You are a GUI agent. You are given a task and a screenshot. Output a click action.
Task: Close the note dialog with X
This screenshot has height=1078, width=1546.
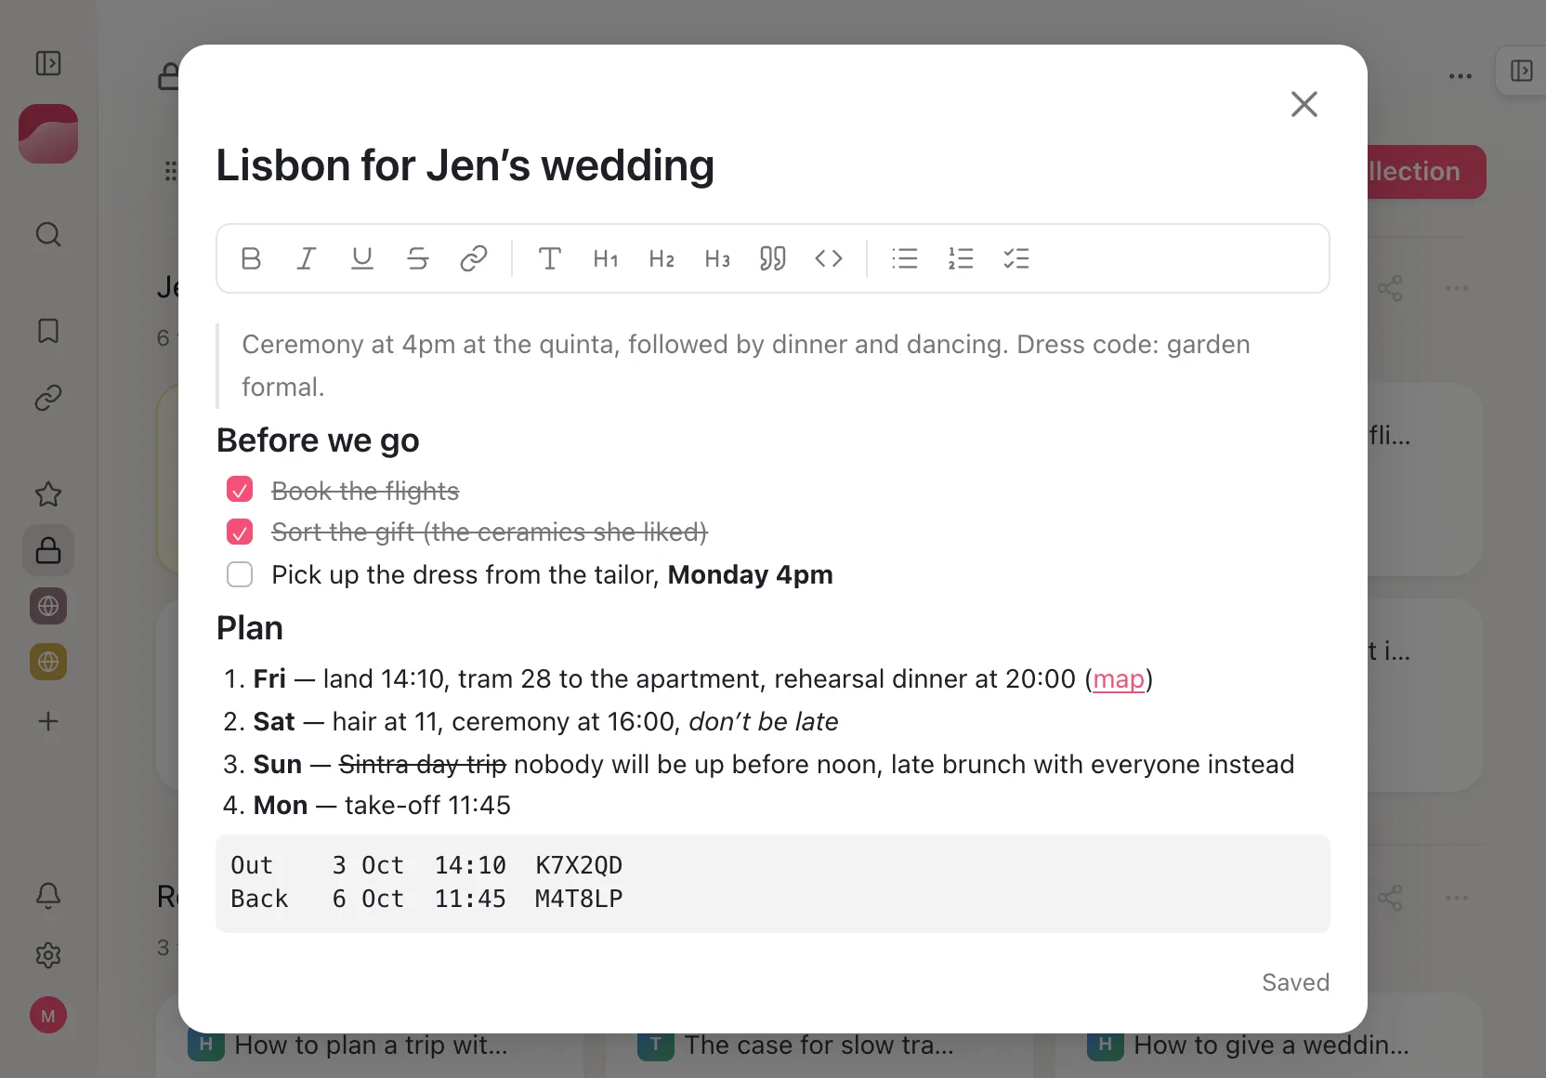coord(1304,104)
